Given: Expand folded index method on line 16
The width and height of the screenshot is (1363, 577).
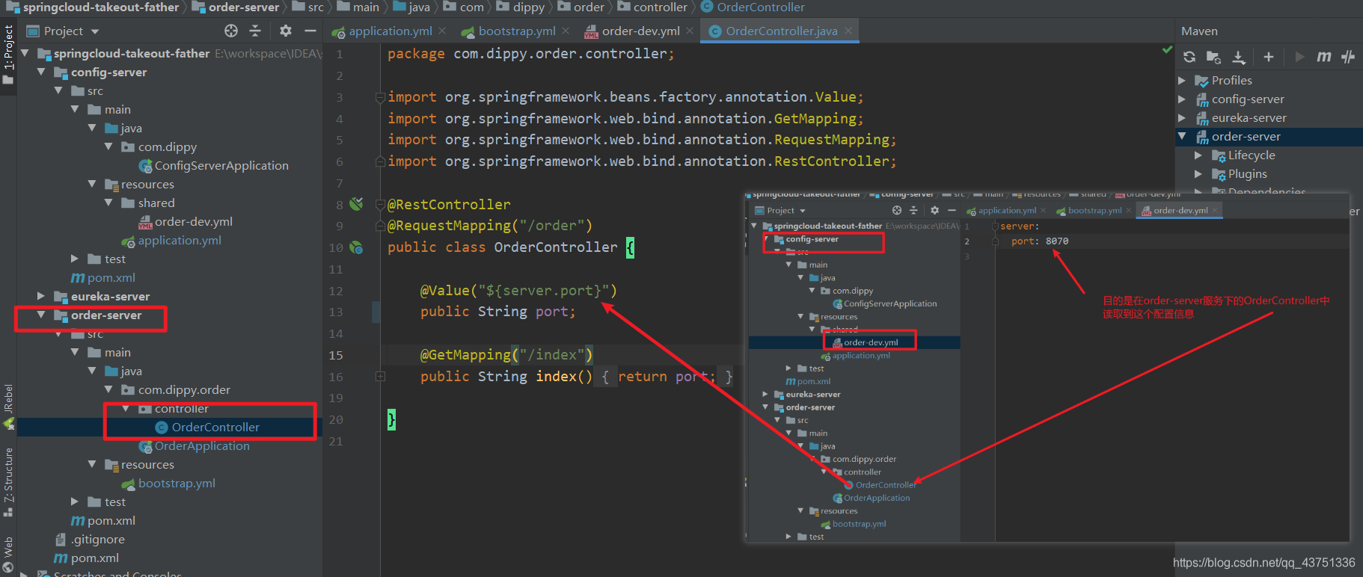Looking at the screenshot, I should [380, 377].
